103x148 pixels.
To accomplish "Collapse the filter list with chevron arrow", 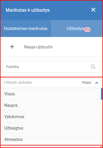I will click(x=97, y=83).
